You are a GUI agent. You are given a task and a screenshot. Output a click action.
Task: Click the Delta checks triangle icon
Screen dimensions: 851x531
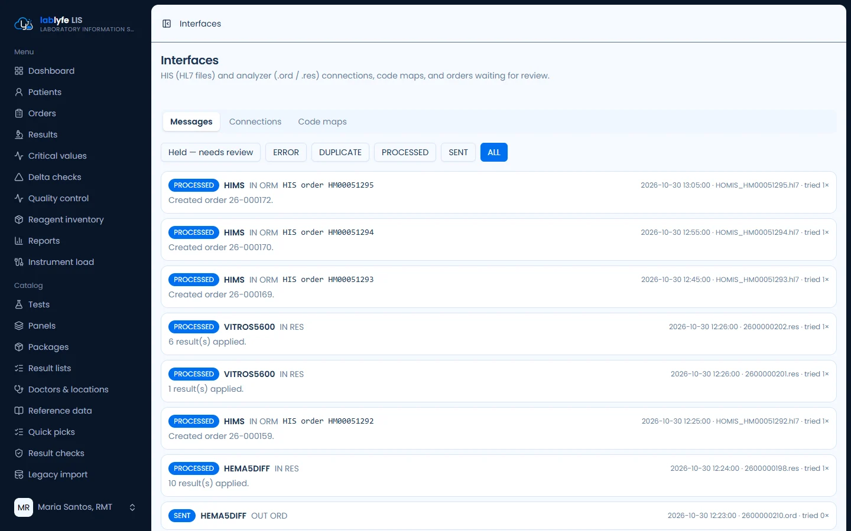(x=19, y=177)
